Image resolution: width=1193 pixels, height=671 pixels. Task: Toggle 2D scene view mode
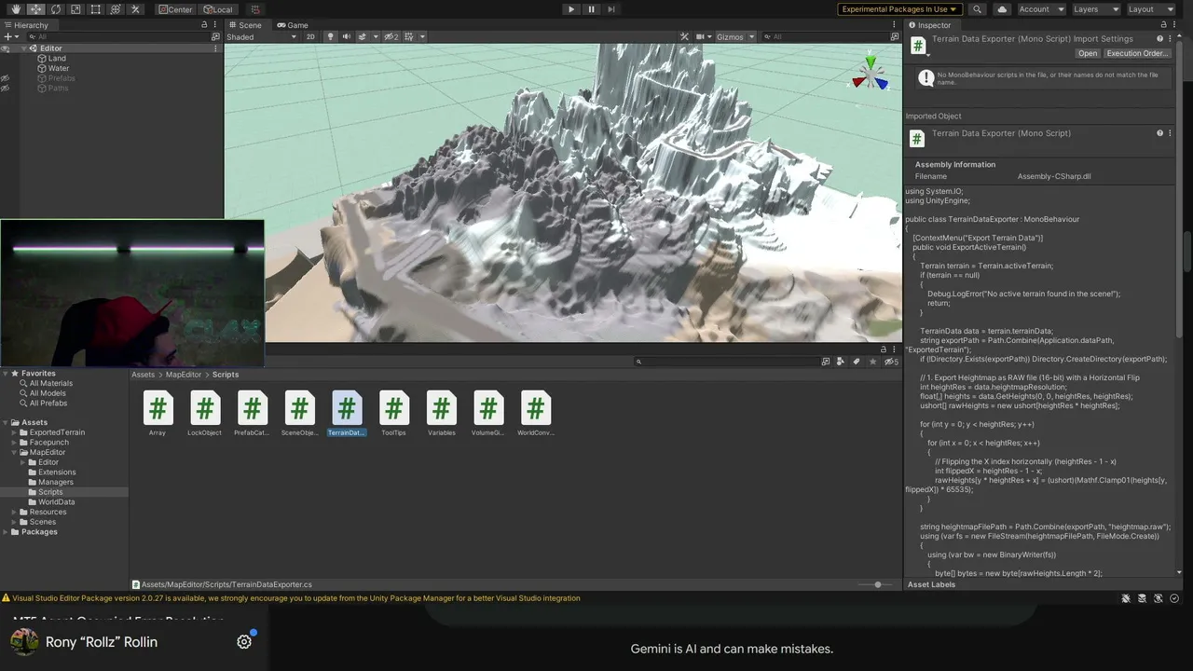coord(310,37)
